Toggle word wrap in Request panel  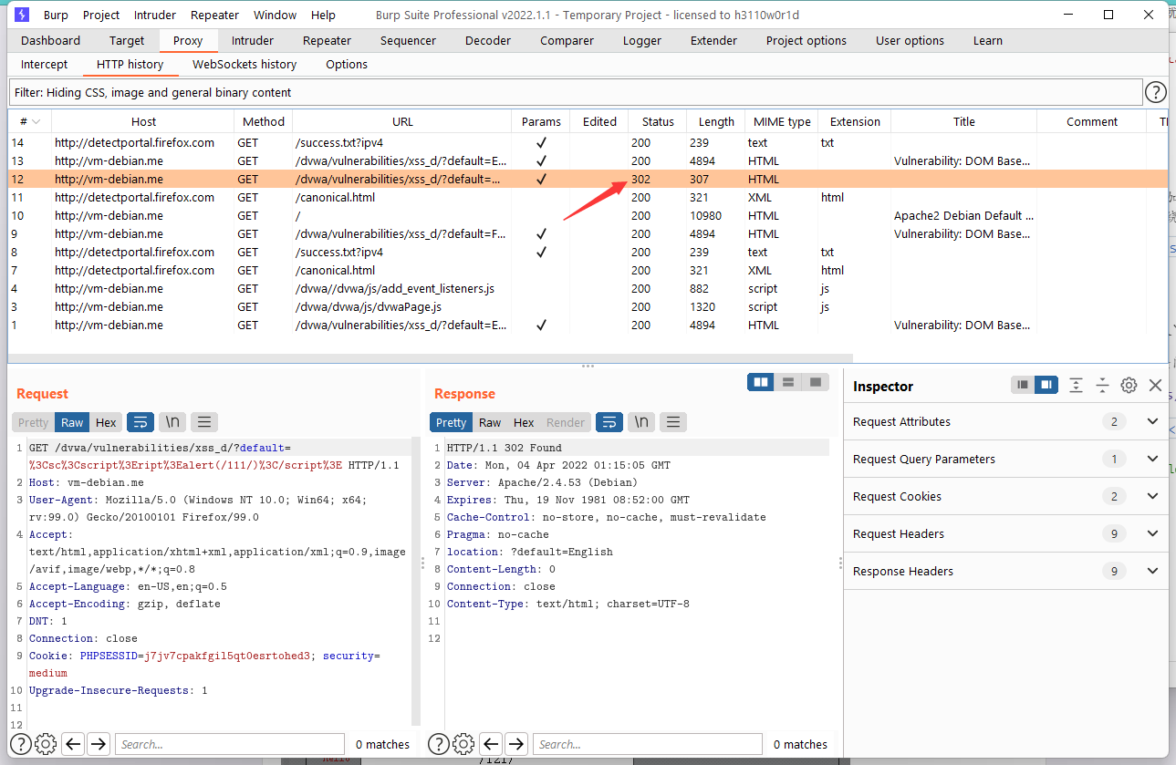tap(140, 422)
